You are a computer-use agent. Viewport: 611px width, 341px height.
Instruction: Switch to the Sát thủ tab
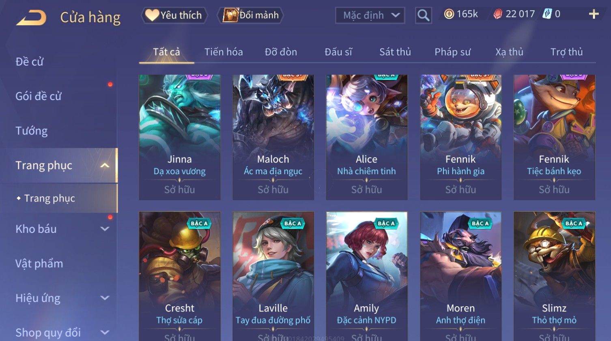point(395,52)
